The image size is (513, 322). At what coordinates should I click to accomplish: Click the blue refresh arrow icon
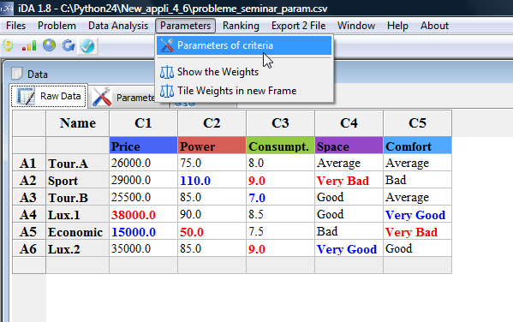pyautogui.click(x=69, y=45)
